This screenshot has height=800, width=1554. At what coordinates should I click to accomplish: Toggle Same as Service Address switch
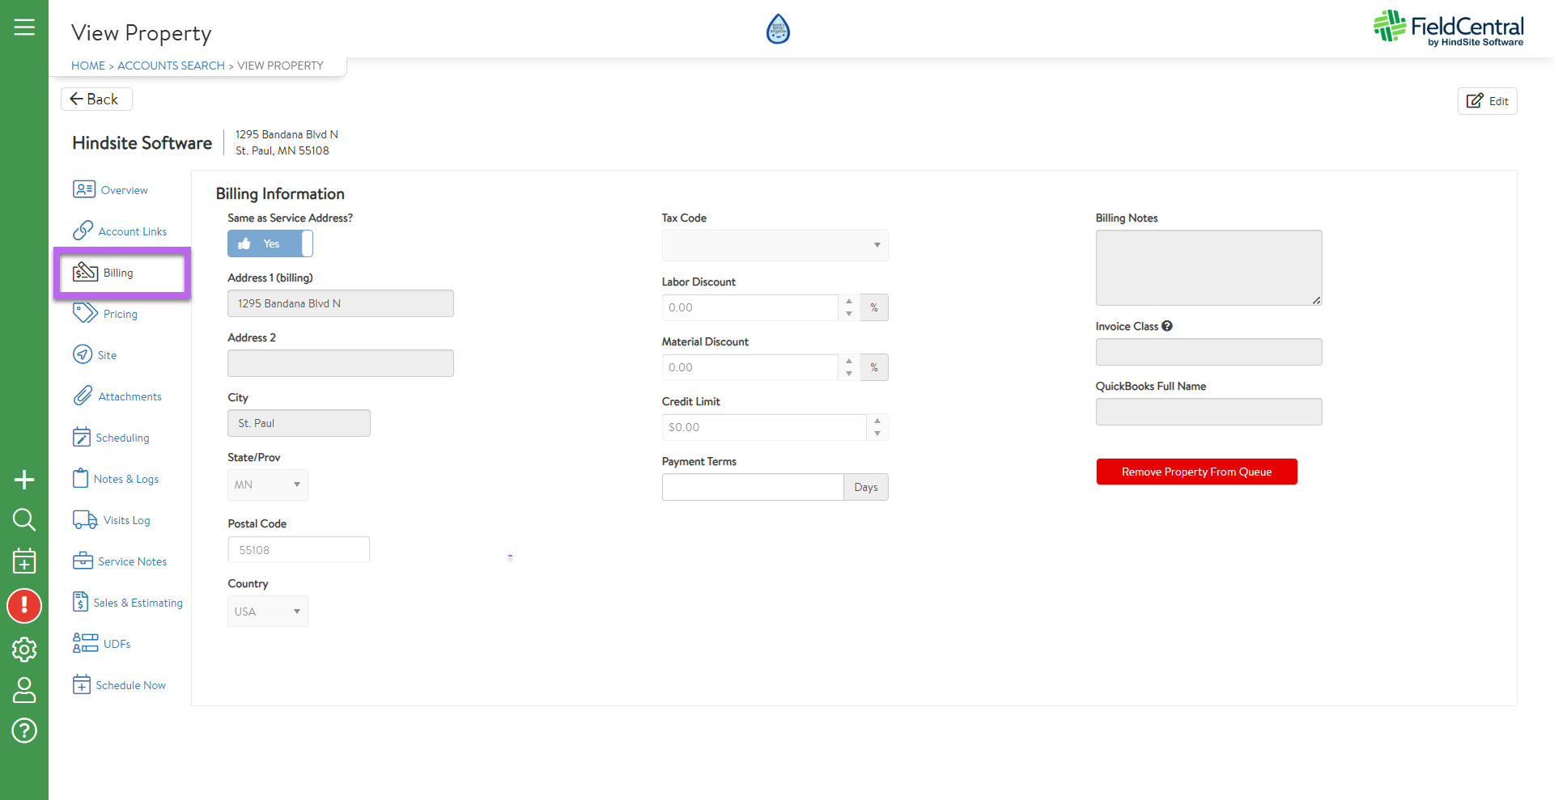(270, 243)
